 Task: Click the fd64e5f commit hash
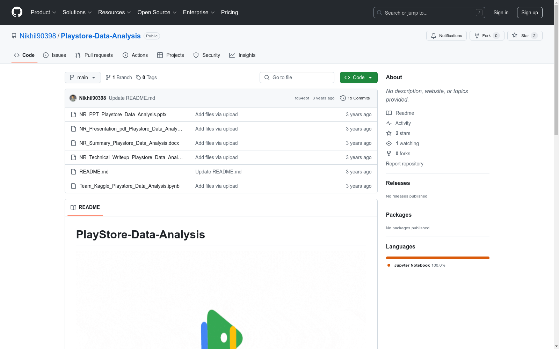(302, 98)
